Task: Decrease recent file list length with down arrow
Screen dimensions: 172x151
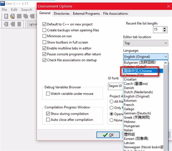Action: coord(164,30)
